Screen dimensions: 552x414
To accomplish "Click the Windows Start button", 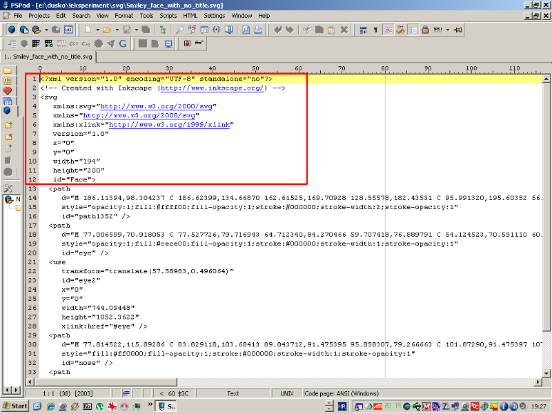I will point(14,406).
